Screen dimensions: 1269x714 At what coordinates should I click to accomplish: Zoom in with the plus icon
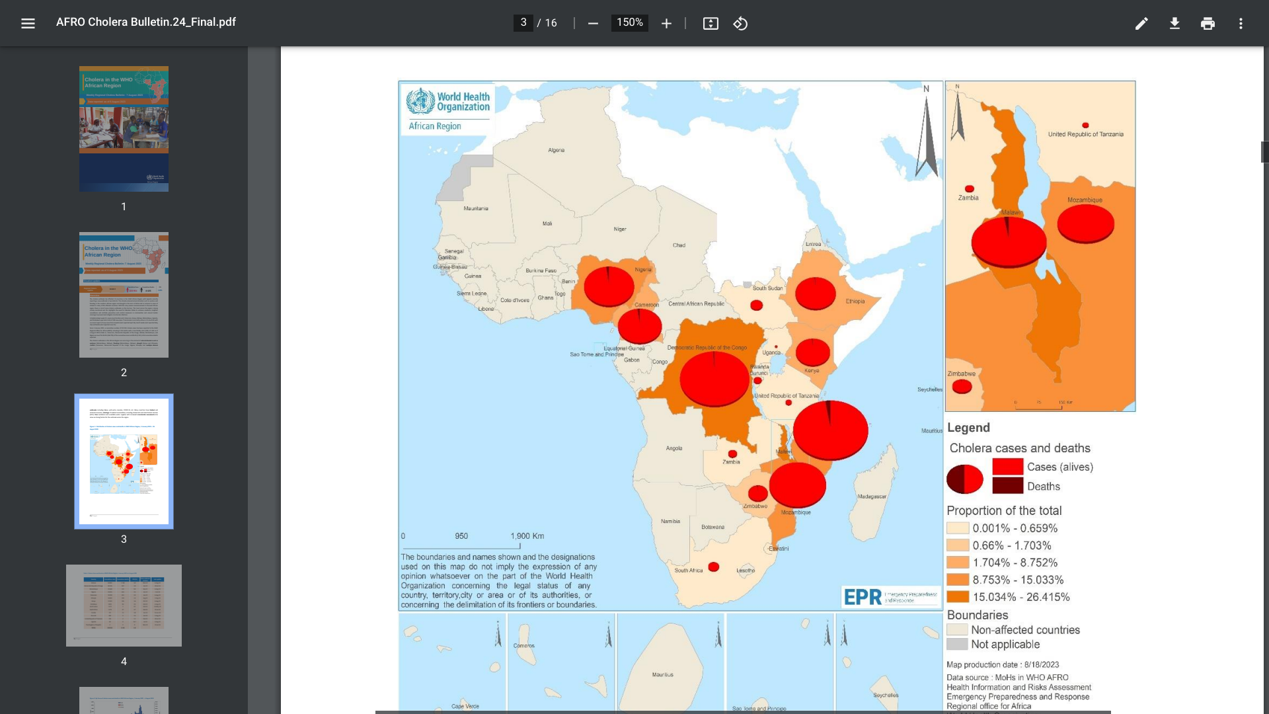[666, 24]
